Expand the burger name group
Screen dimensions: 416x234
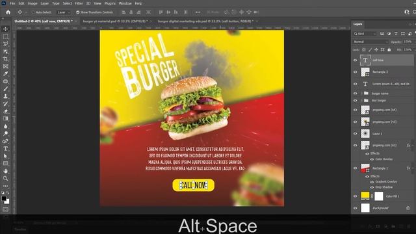click(361, 94)
